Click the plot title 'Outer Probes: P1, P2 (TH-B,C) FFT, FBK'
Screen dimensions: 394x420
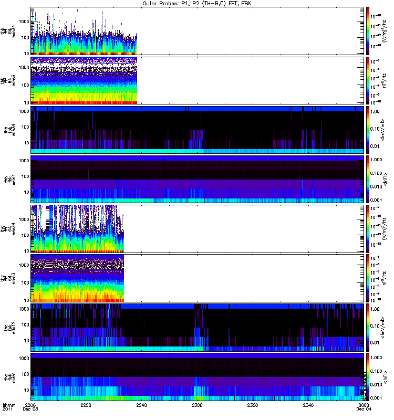pos(197,3)
